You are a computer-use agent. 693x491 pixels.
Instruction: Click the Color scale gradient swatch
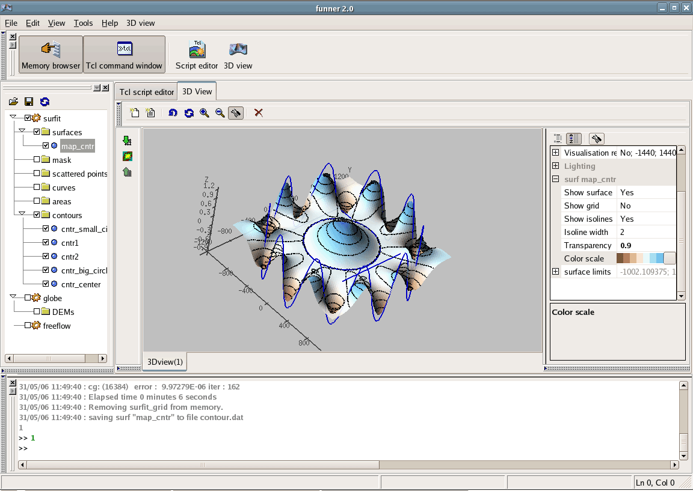640,258
